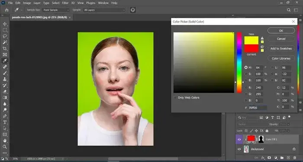Select the L lightness radio button
Viewport: 303px width, 162px height.
pos(272,67)
